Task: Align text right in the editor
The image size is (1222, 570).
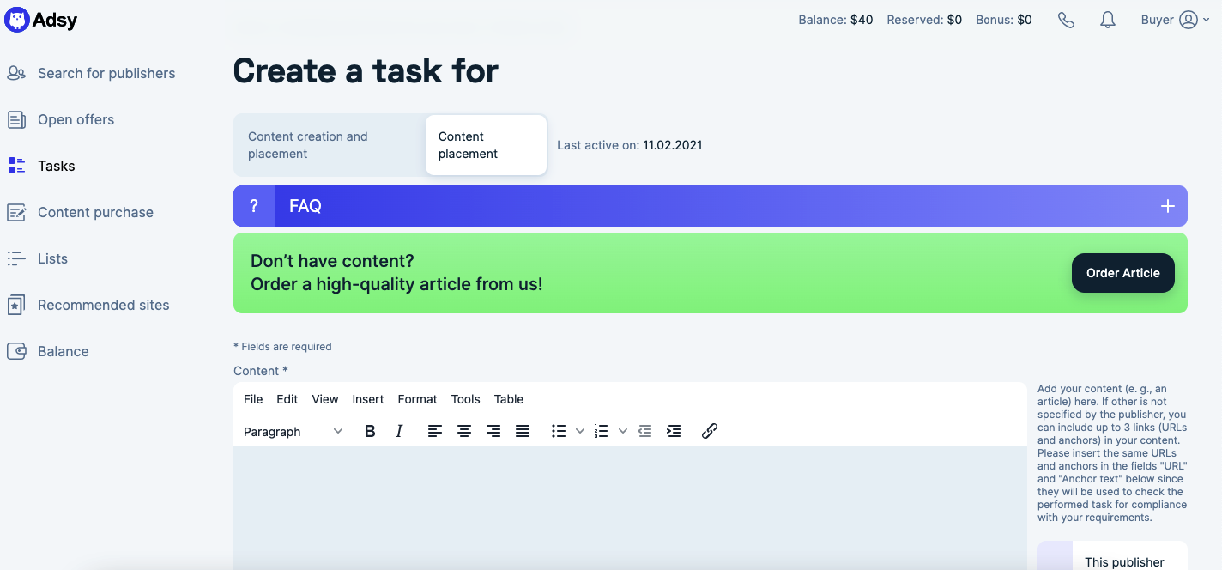Action: pyautogui.click(x=493, y=431)
